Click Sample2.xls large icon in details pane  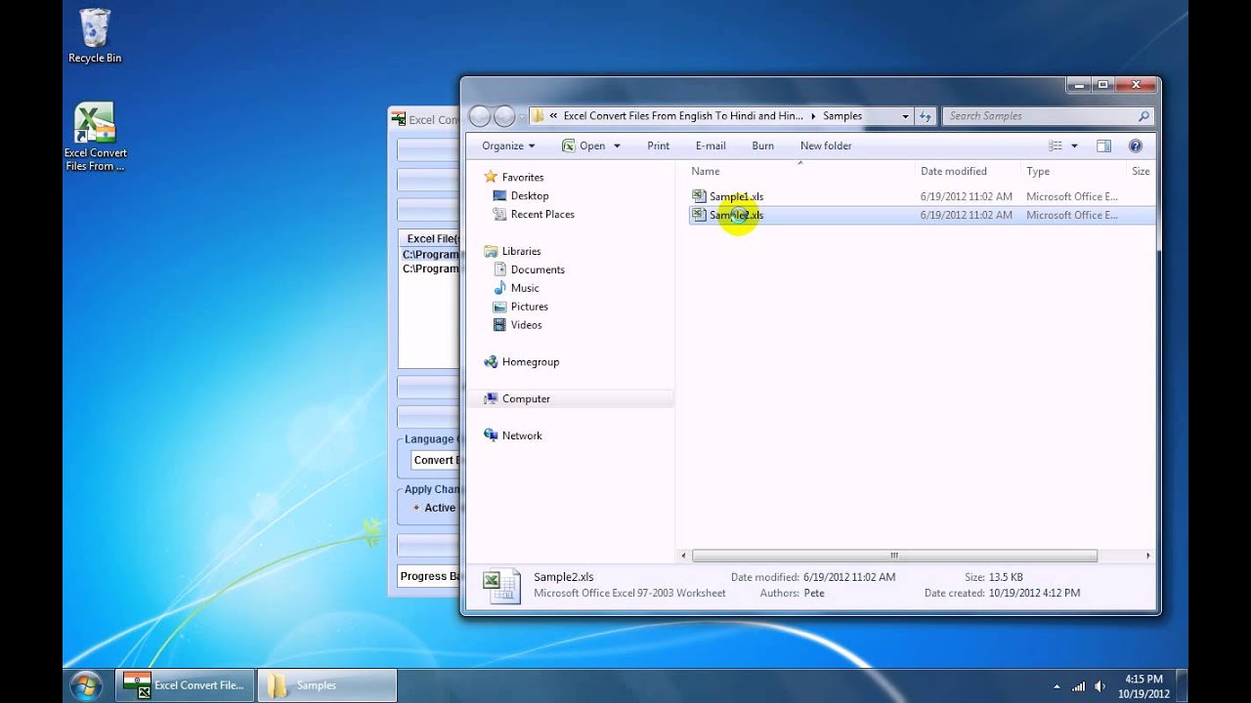501,585
